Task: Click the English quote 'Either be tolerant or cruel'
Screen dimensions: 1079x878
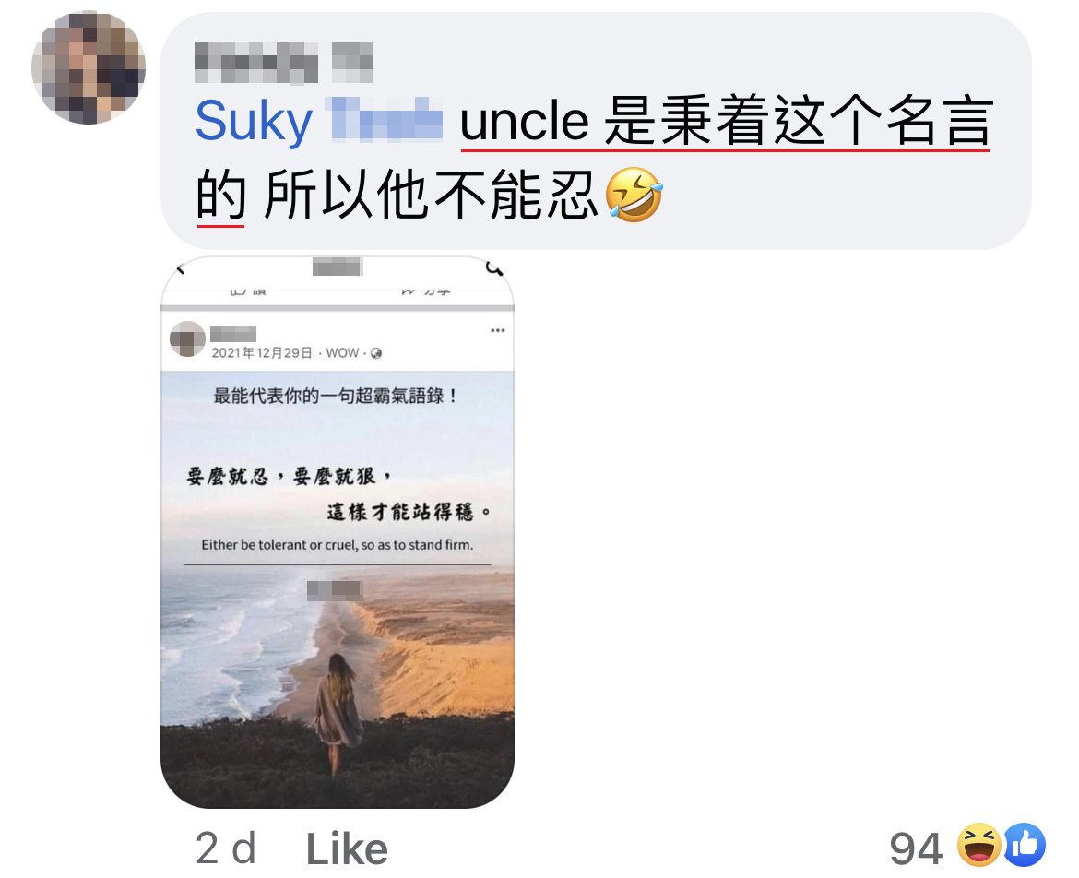Action: (338, 544)
